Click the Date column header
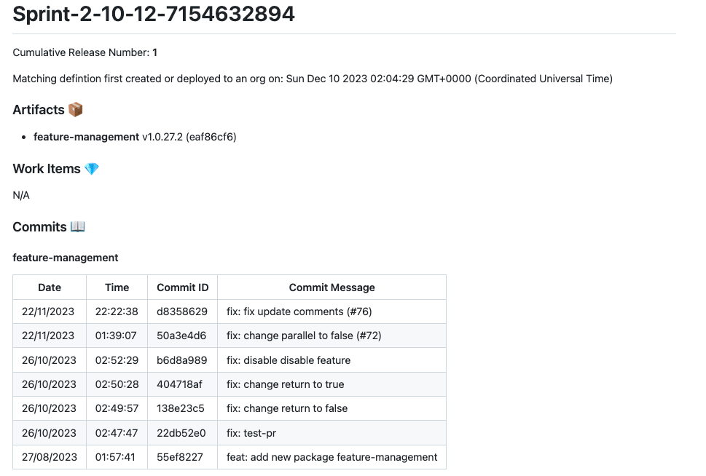 tap(50, 287)
